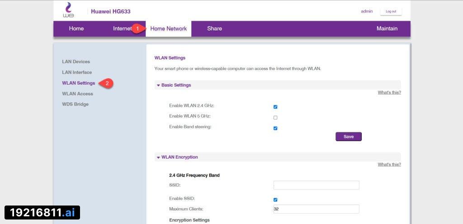Screen dimensions: 463x224
Task: Open LAN Devices in sidebar
Action: tap(76, 61)
